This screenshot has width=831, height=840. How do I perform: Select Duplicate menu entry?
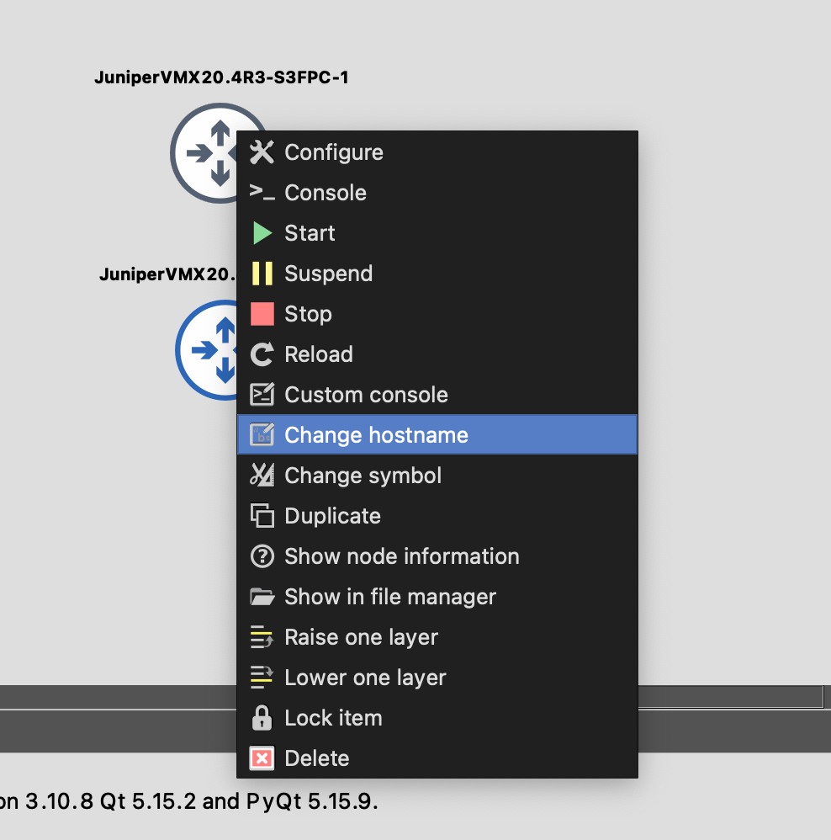tap(437, 515)
